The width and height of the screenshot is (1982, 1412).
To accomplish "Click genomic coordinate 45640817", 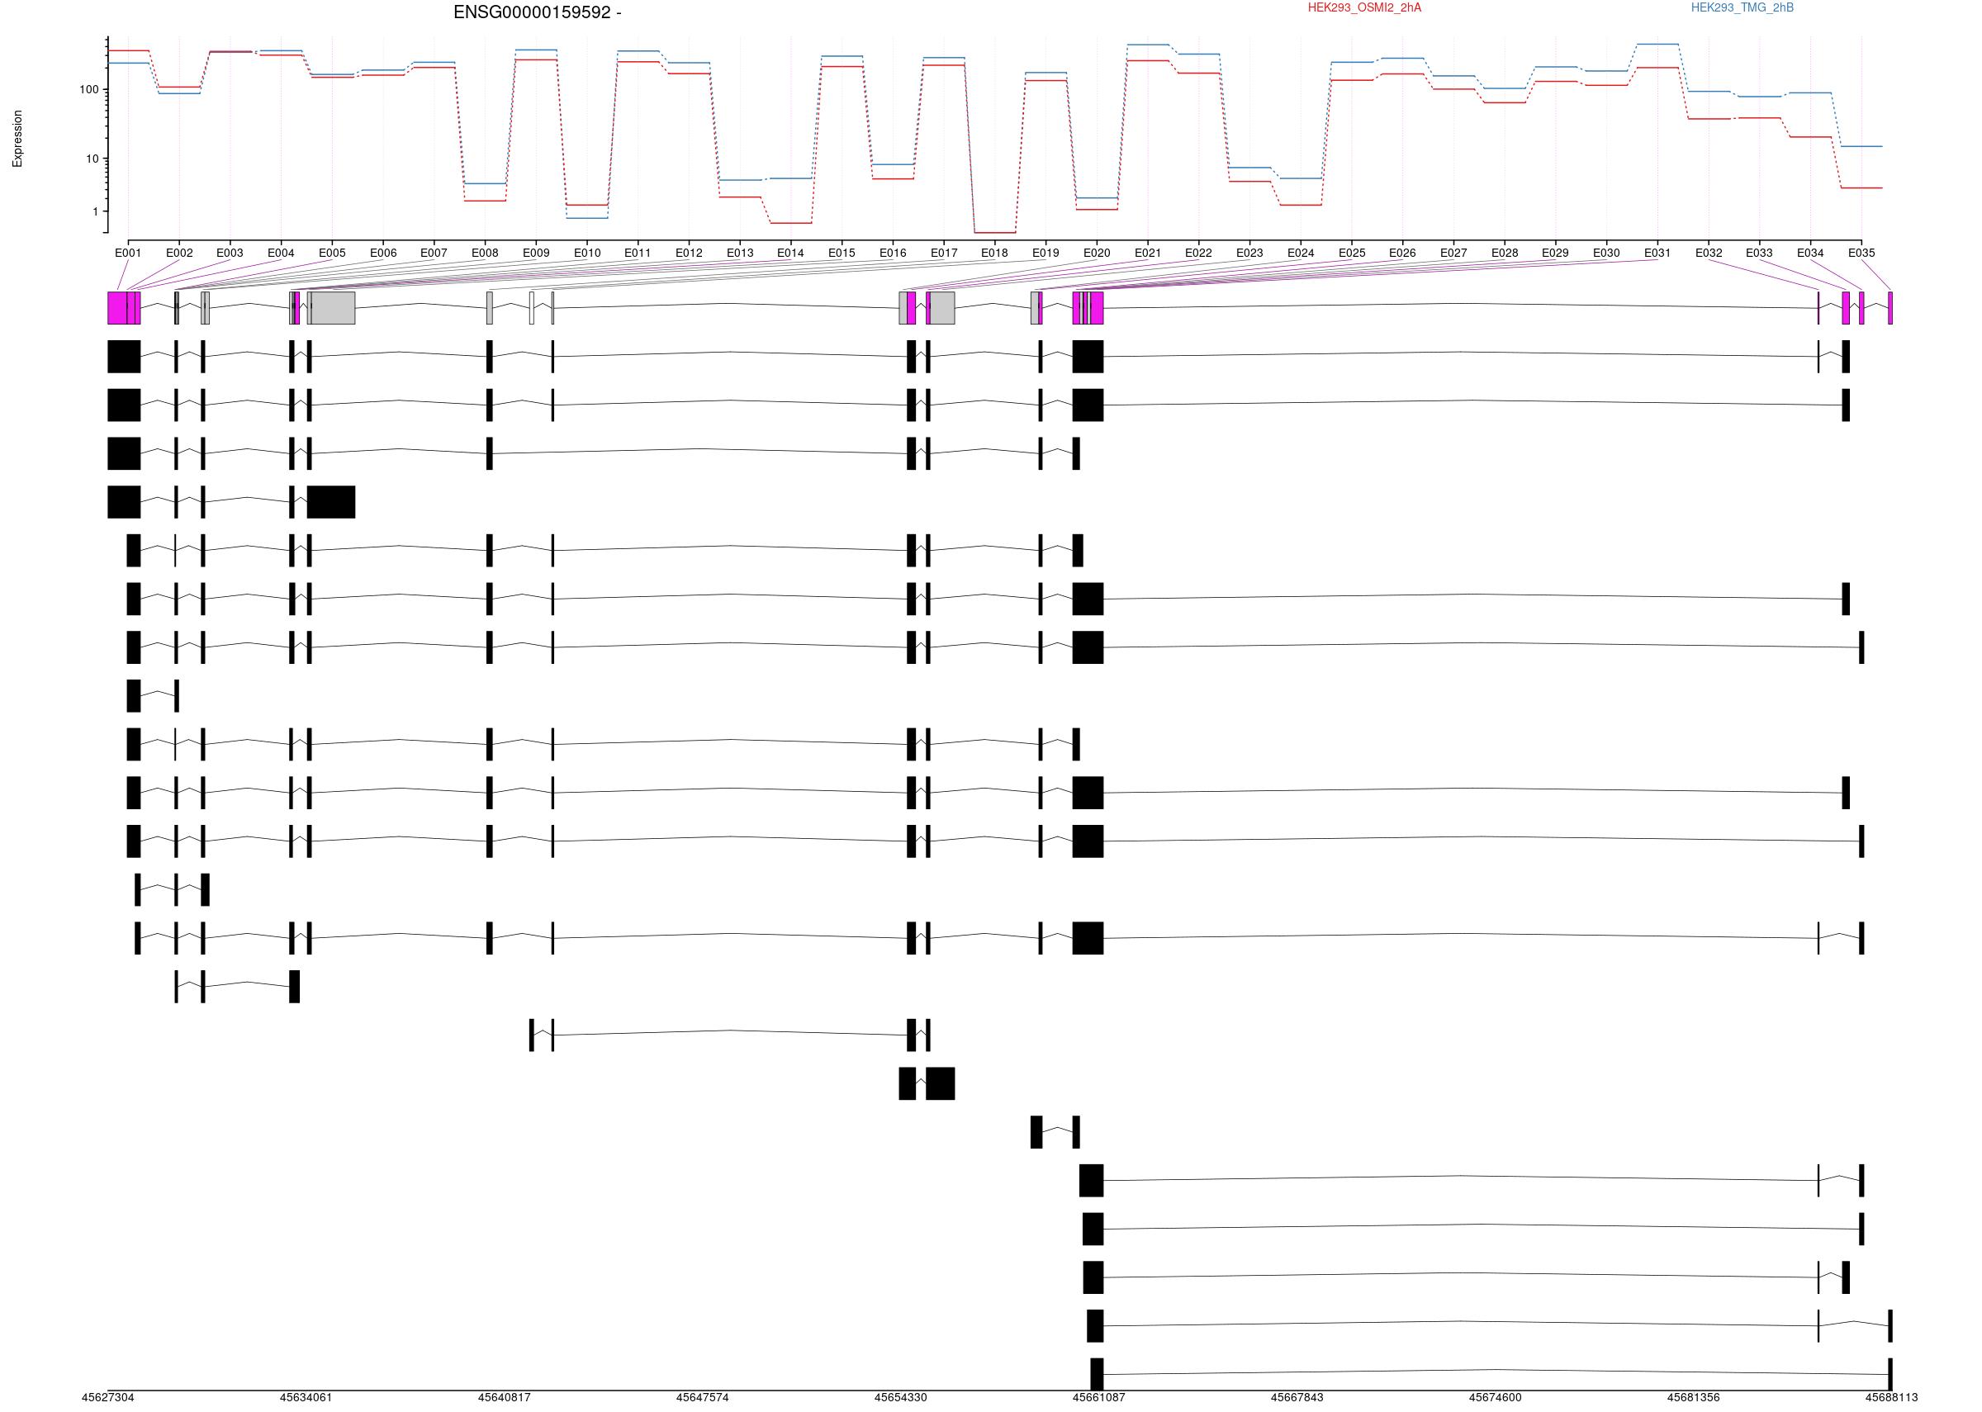I will (x=505, y=1398).
